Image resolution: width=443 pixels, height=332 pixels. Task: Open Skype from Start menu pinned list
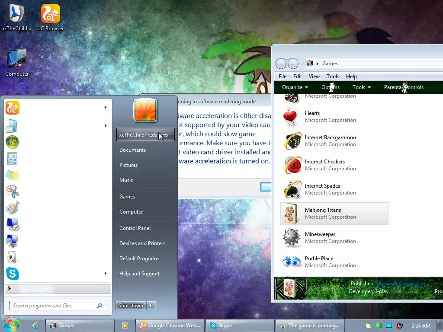[13, 274]
